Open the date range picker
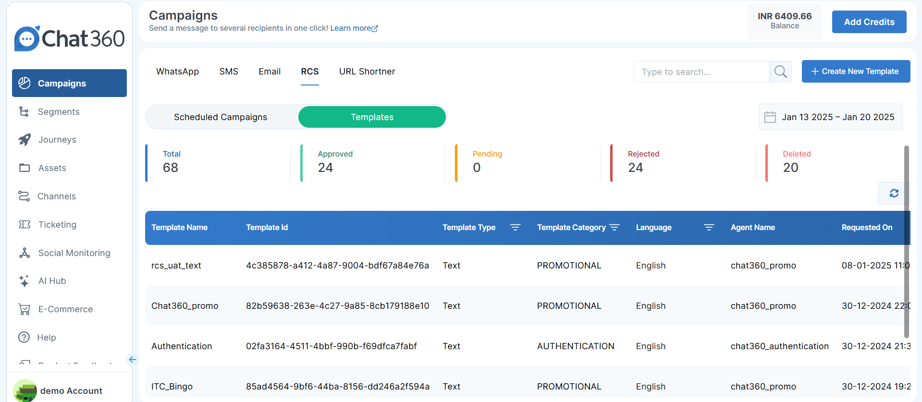 click(x=830, y=117)
